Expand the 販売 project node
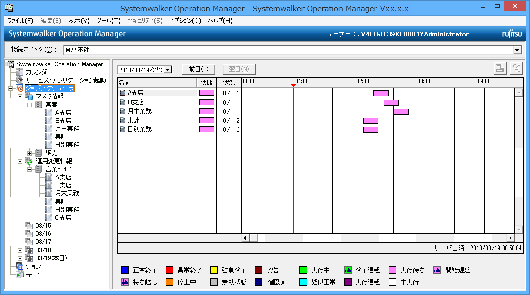The width and height of the screenshot is (530, 295). (30, 154)
